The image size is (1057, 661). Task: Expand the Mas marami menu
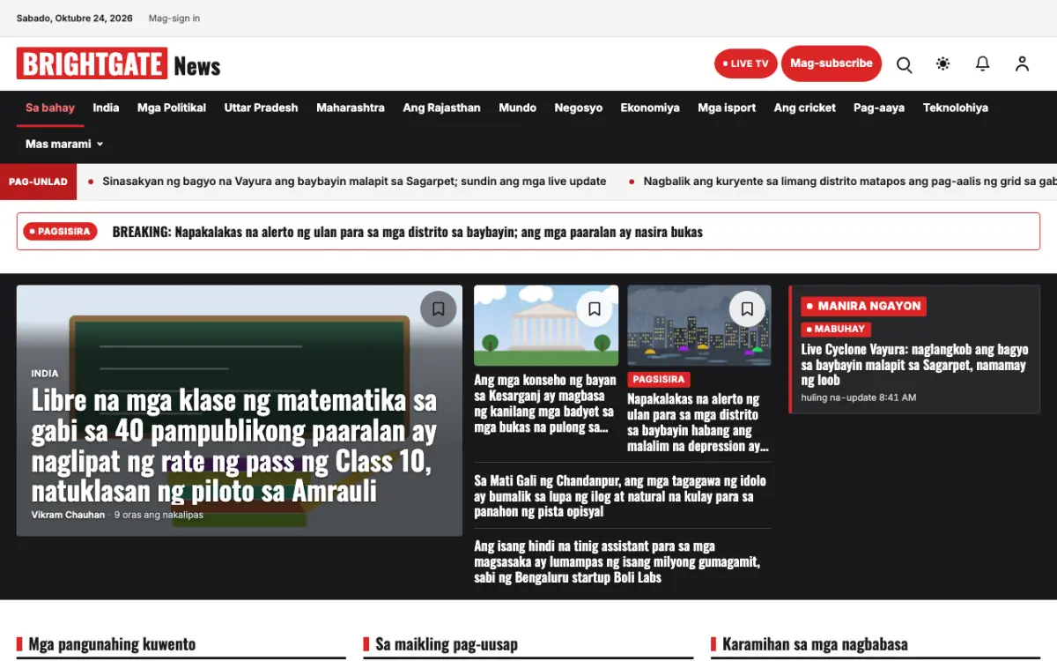point(64,144)
